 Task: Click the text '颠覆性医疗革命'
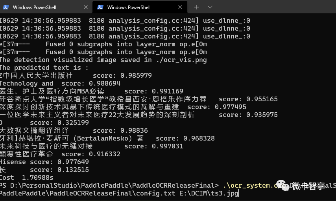pyautogui.click(x=27, y=154)
